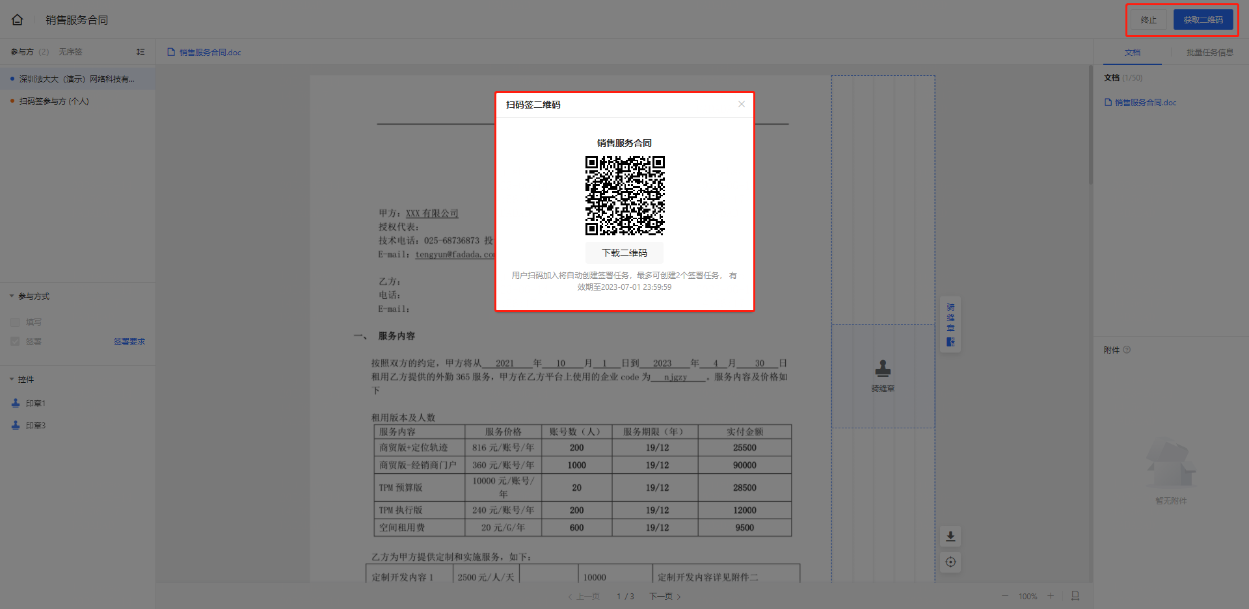
Task: Click the 终止 button
Action: [1149, 20]
